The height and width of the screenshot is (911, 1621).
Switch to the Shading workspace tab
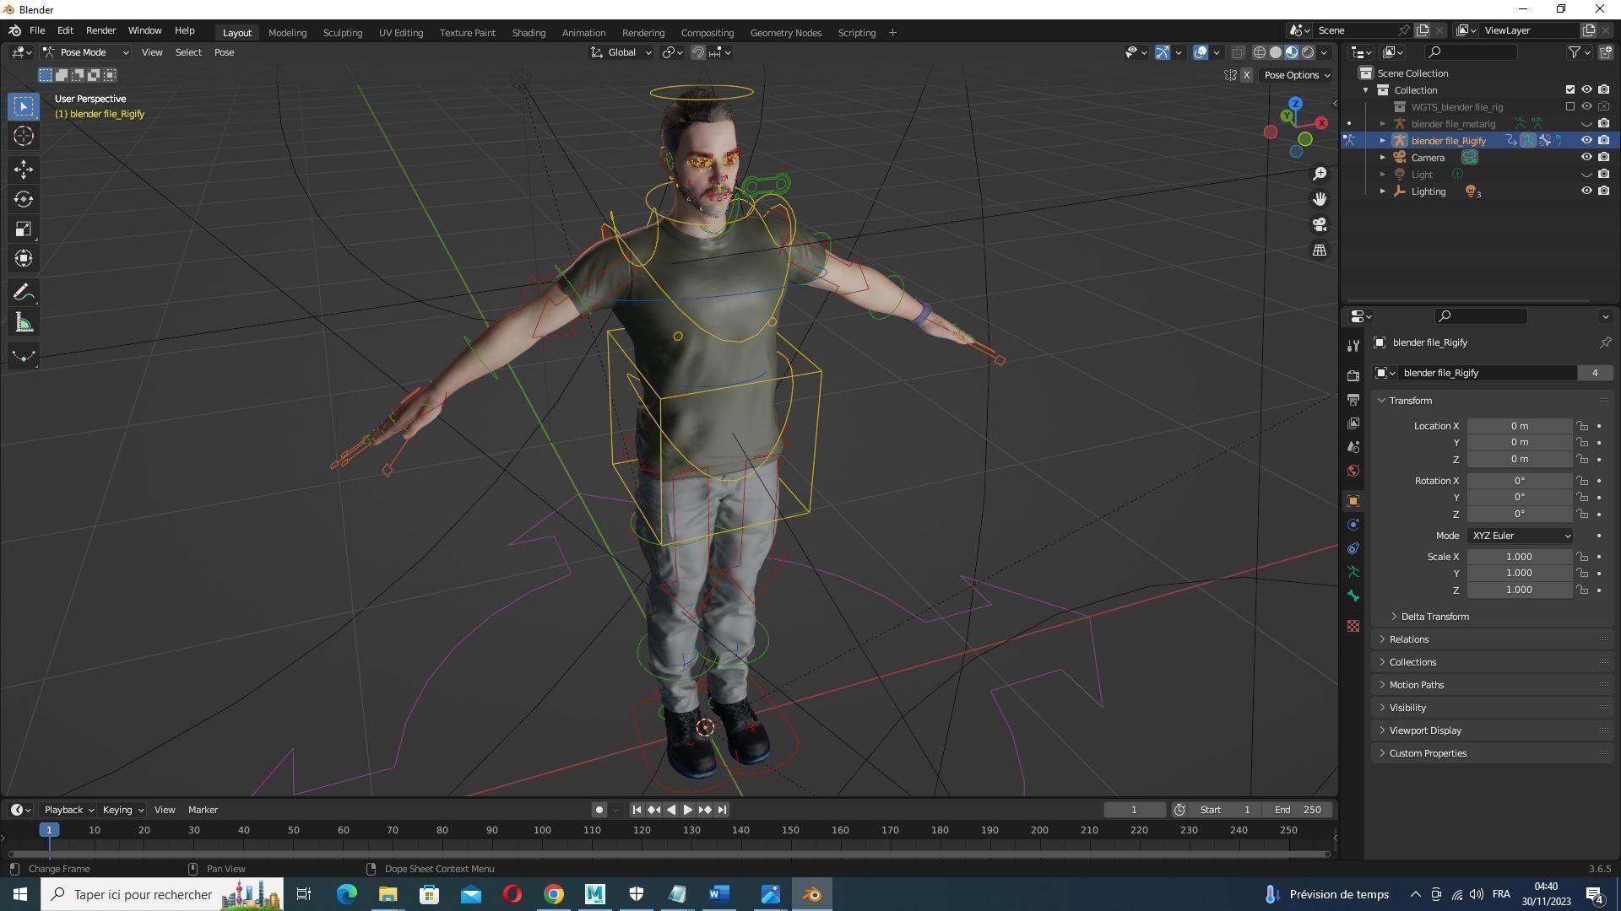pyautogui.click(x=528, y=32)
